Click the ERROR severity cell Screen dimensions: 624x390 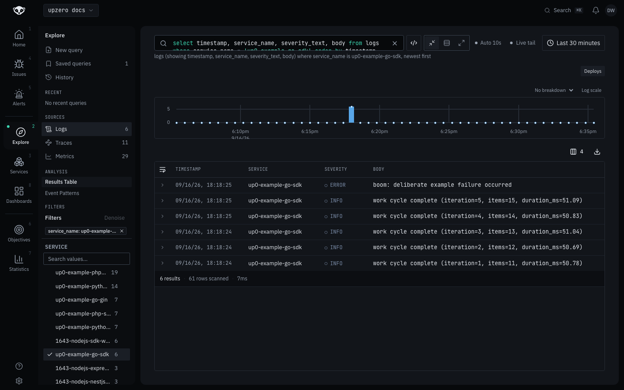click(335, 185)
